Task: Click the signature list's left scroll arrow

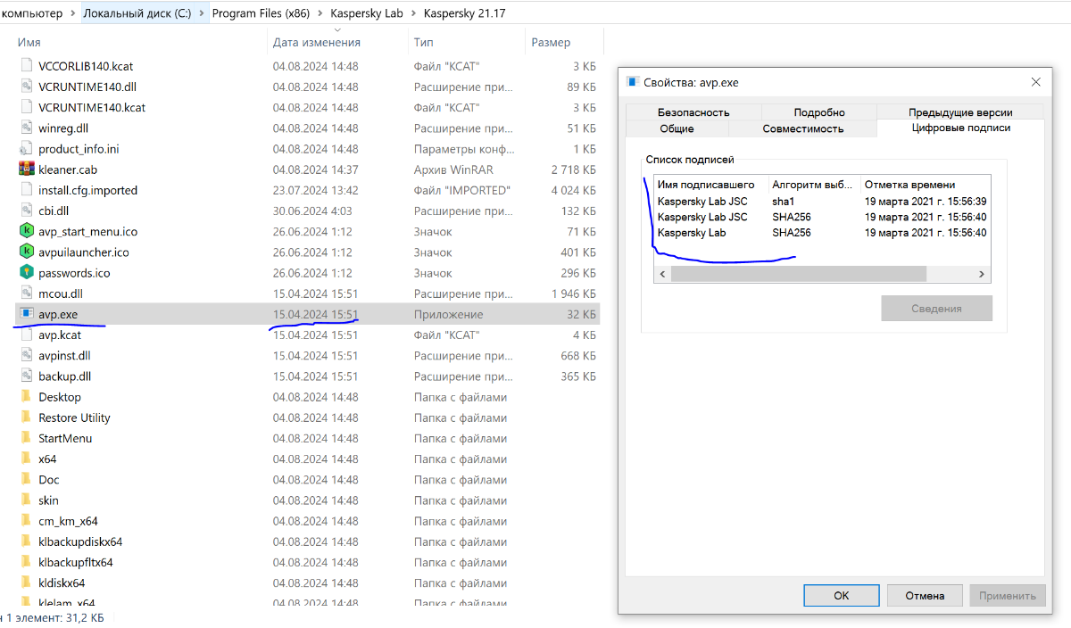Action: point(662,275)
